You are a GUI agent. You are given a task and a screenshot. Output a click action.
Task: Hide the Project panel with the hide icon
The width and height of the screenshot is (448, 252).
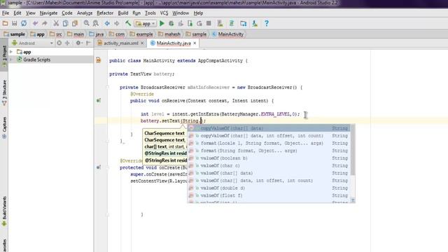point(88,43)
